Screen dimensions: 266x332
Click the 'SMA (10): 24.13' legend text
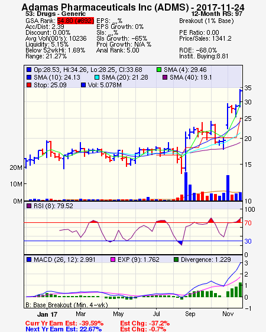(x=57, y=77)
